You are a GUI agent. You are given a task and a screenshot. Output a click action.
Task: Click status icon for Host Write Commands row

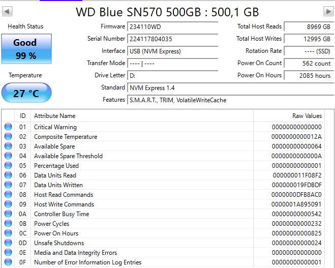[x=8, y=204]
